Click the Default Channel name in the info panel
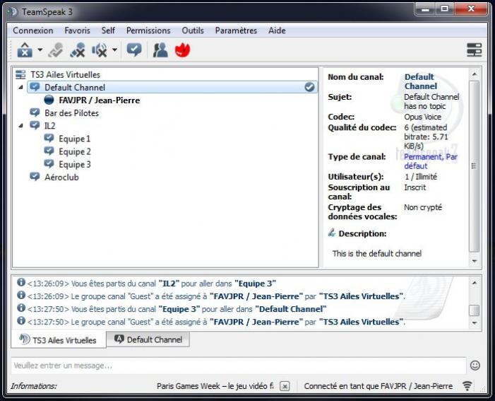 click(x=420, y=81)
